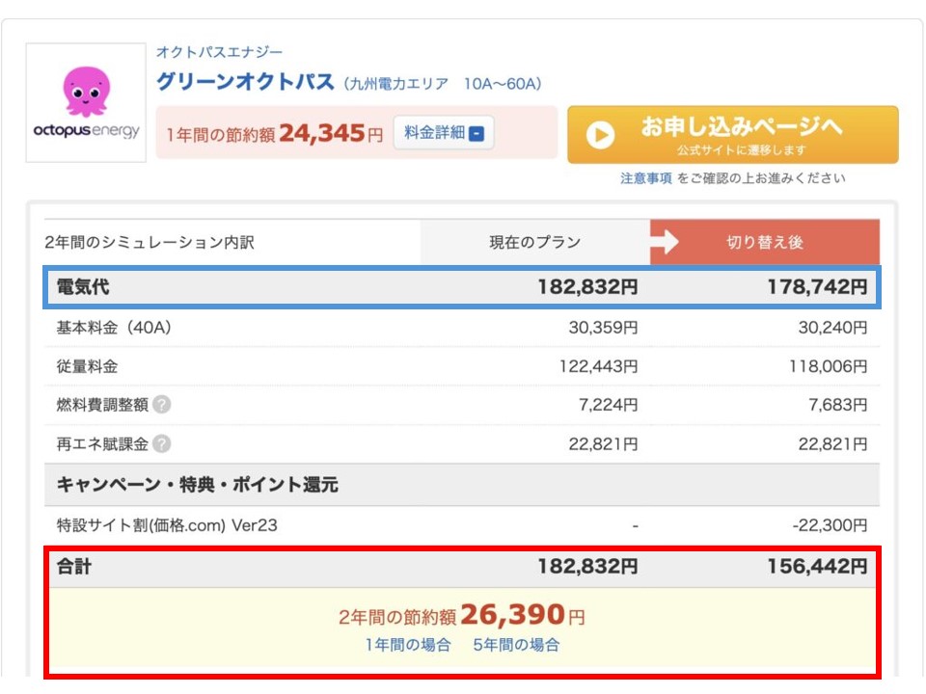Click the 178,742円 electricity cost value

[x=817, y=287]
